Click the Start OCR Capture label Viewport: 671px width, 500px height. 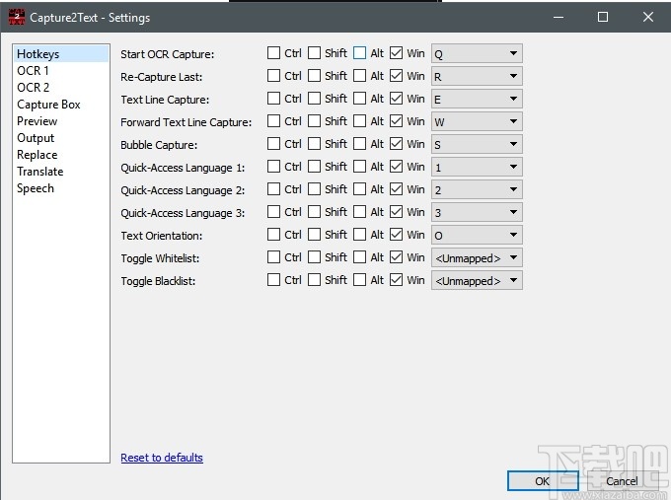pos(168,54)
